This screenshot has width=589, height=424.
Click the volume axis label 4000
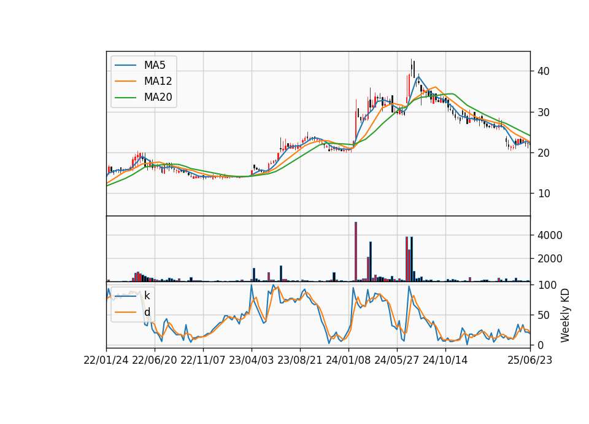click(550, 235)
